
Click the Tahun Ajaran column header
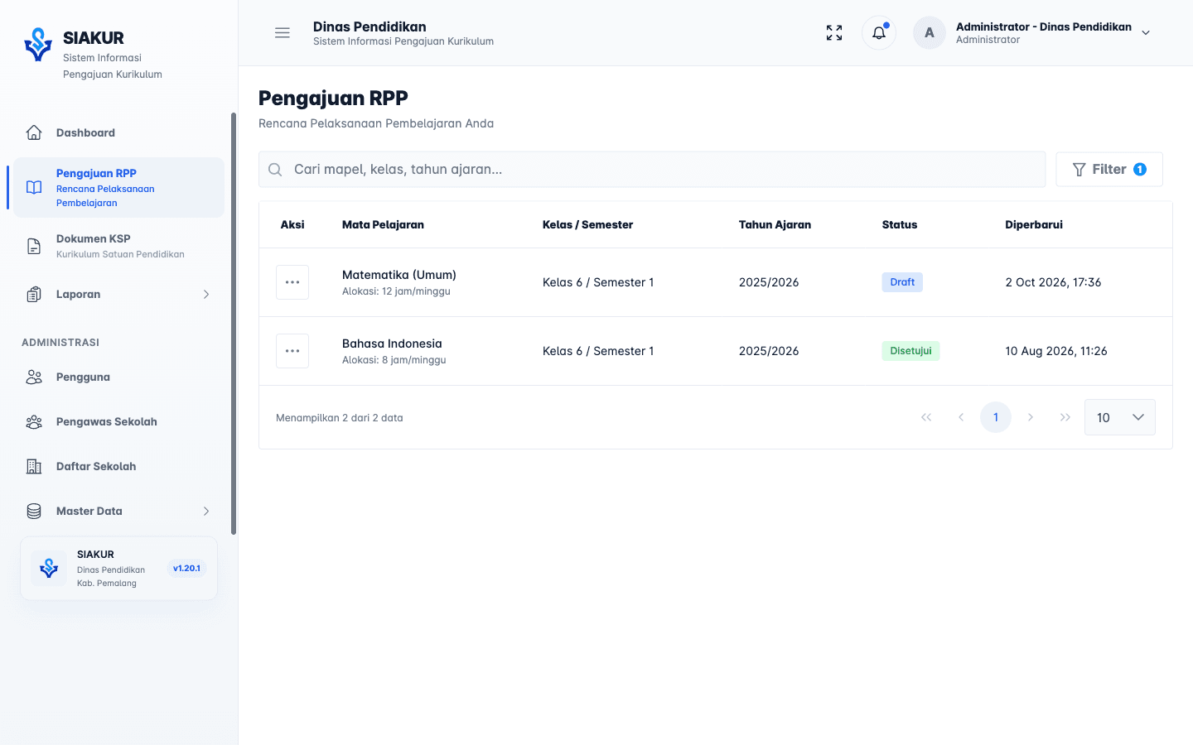(x=775, y=225)
